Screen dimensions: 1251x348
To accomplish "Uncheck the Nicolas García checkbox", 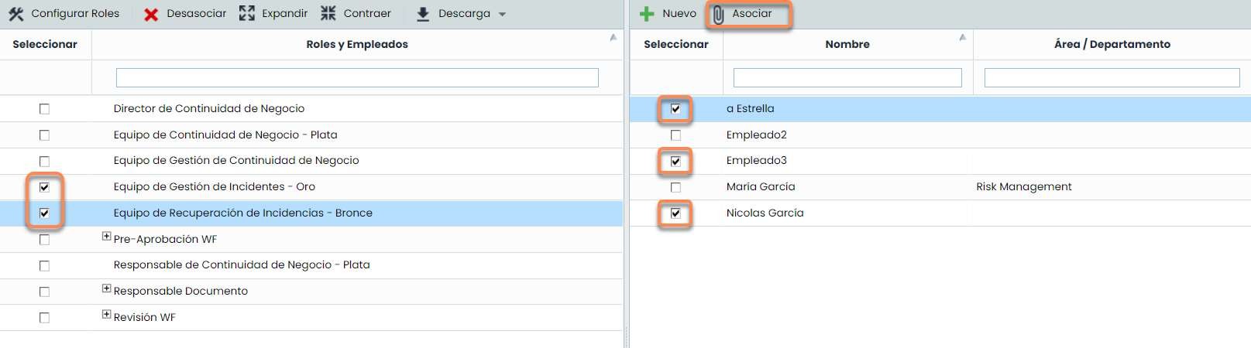I will tap(675, 213).
